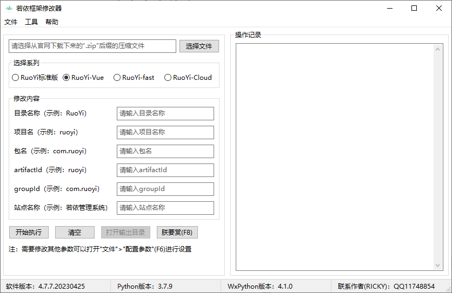The width and height of the screenshot is (452, 293).
Task: Click the log scrollbar down arrow
Action: tap(437, 265)
